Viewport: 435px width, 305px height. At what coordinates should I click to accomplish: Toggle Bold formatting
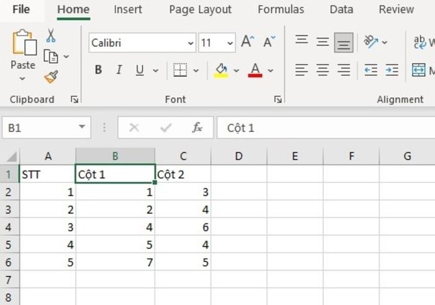coord(98,70)
